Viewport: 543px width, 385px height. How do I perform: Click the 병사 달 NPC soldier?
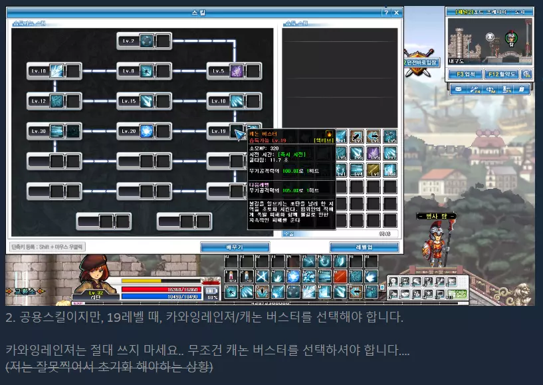pos(437,243)
